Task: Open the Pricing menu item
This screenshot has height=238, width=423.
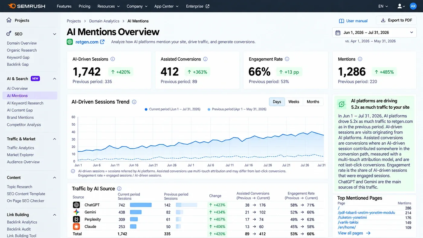Action: tap(85, 6)
